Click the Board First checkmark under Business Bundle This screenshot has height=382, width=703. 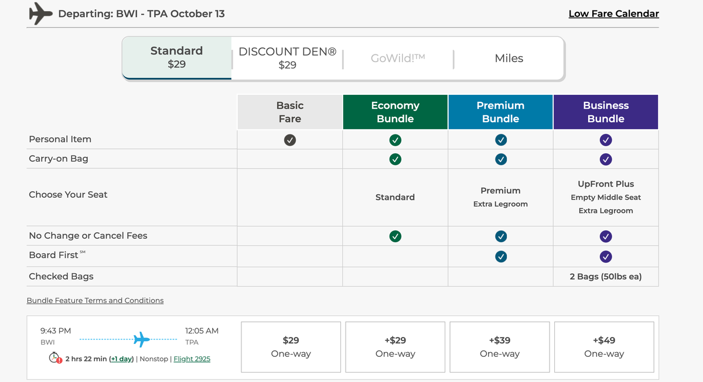tap(605, 256)
